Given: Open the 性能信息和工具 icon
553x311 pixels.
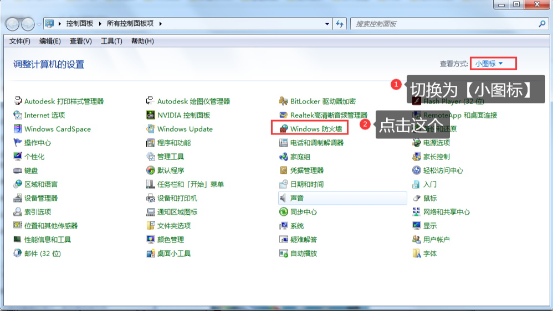Looking at the screenshot, I should tap(18, 240).
